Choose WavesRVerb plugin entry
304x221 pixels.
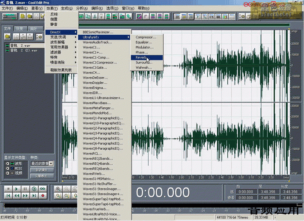(104, 173)
